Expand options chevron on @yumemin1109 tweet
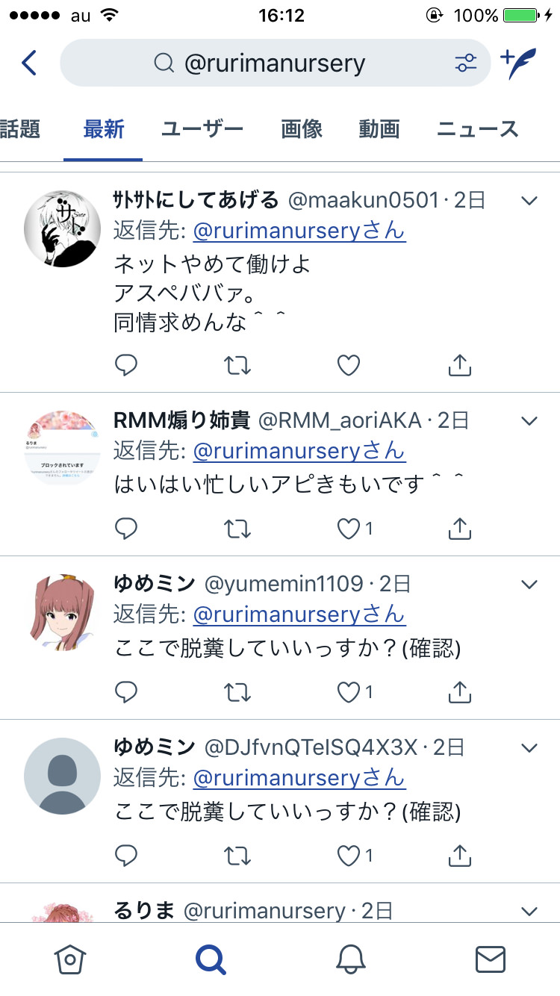The height and width of the screenshot is (996, 560). [x=529, y=584]
